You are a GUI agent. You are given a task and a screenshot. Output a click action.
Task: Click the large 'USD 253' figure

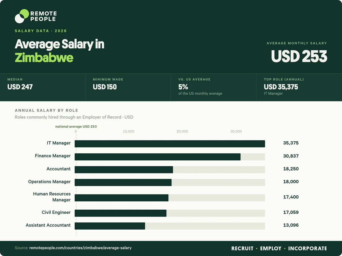tap(299, 56)
